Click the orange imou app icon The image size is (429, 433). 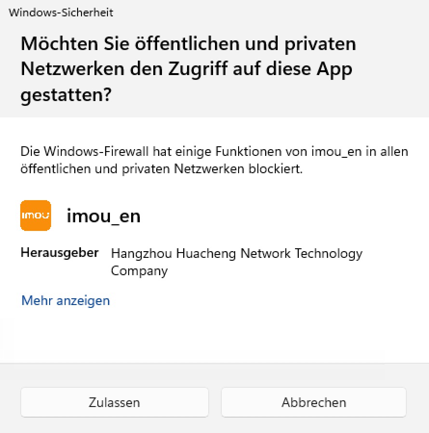(36, 216)
